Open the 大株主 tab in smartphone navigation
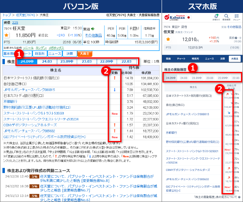This screenshot has width=243, height=202. 234,59
